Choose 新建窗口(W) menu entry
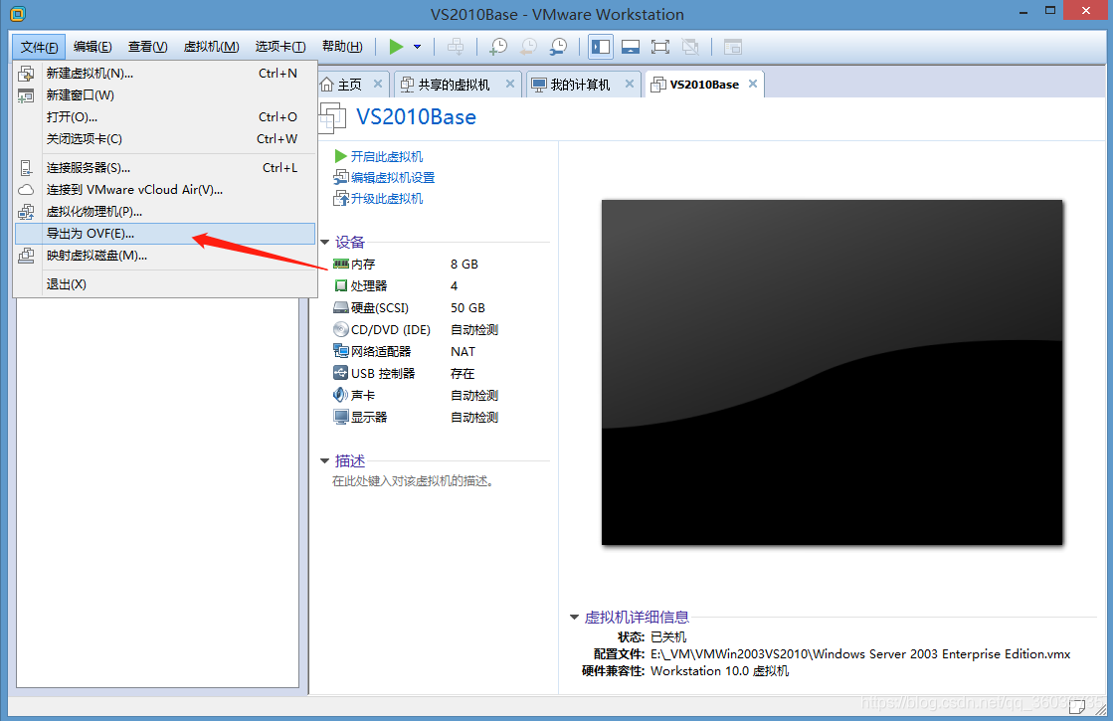 pyautogui.click(x=165, y=95)
